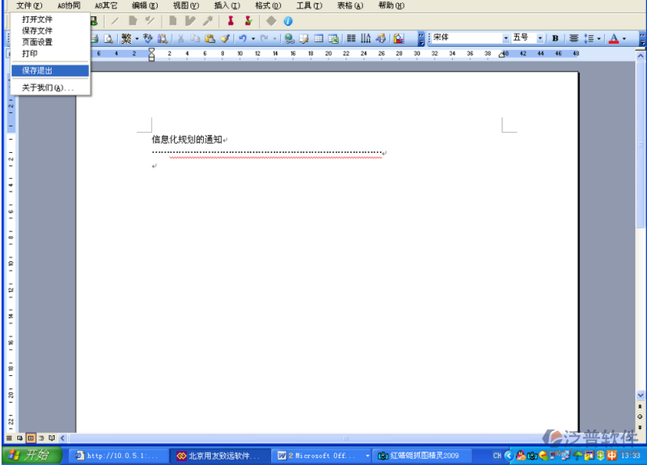This screenshot has width=647, height=465.
Task: Select 保存退出 from the file menu
Action: (x=37, y=70)
